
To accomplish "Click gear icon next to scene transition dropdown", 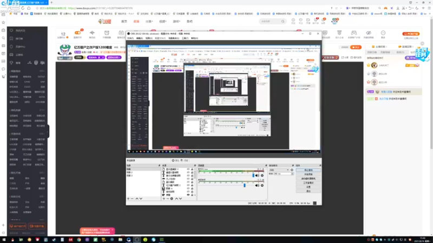I will pyautogui.click(x=292, y=170).
